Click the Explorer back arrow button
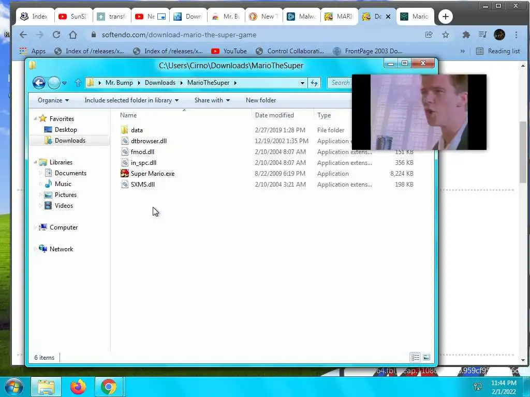The width and height of the screenshot is (530, 397). [x=39, y=83]
